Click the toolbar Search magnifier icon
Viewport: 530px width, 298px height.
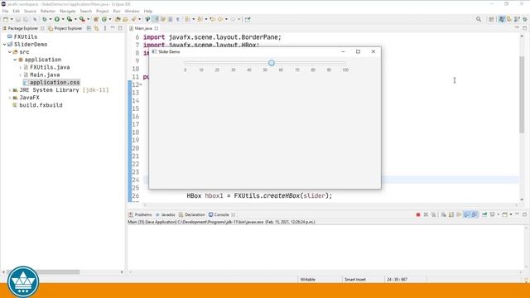479,19
